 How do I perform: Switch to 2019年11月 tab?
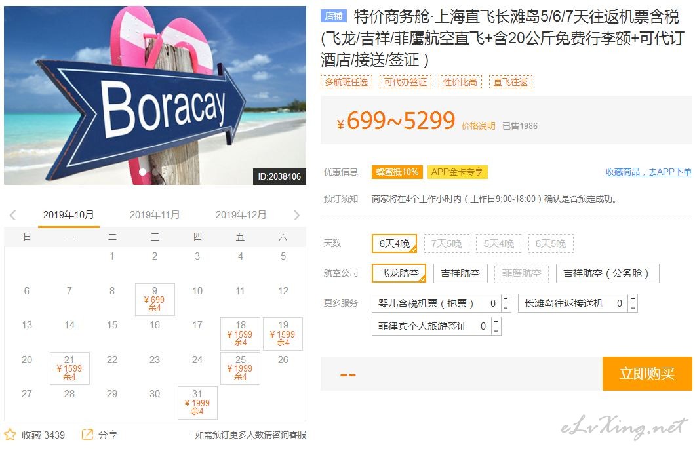point(155,215)
